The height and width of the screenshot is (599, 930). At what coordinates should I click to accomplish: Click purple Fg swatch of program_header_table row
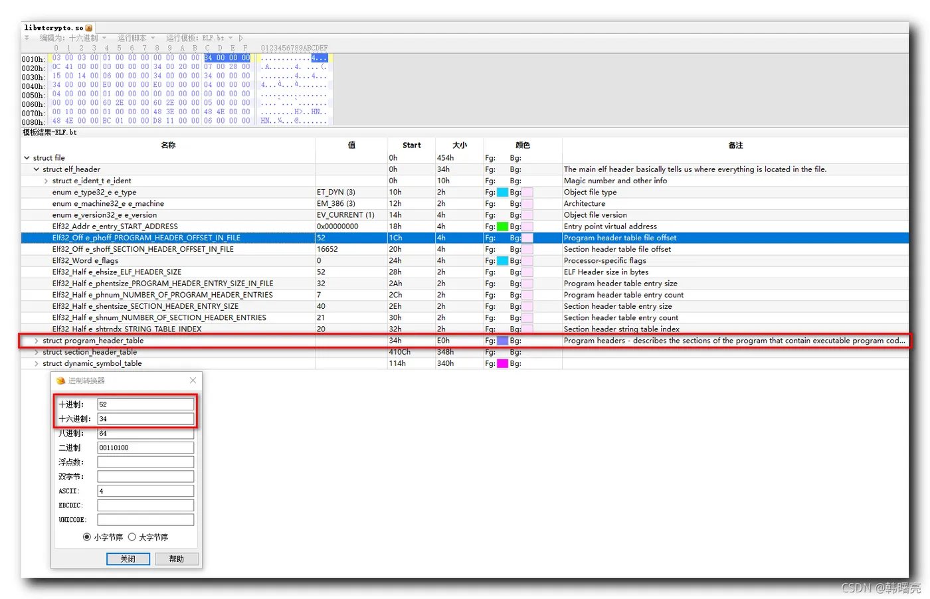(x=503, y=341)
